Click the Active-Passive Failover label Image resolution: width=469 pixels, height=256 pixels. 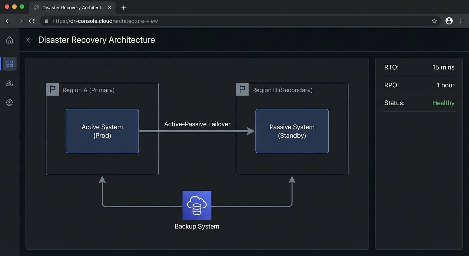[x=197, y=124]
